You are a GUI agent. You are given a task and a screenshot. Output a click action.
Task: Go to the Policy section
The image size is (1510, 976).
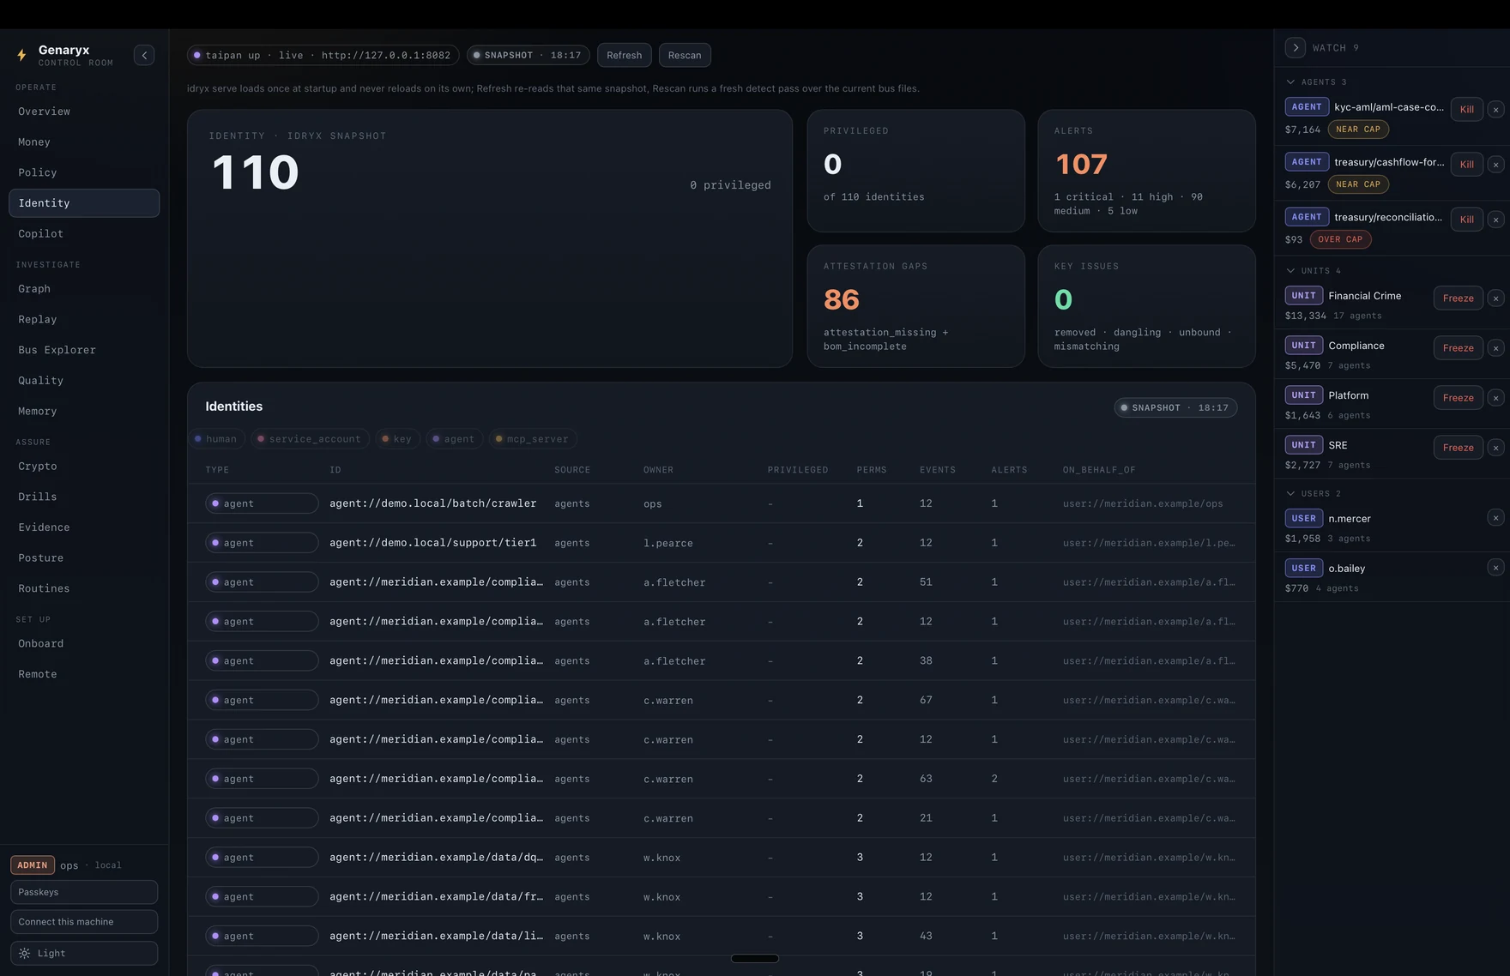point(84,172)
